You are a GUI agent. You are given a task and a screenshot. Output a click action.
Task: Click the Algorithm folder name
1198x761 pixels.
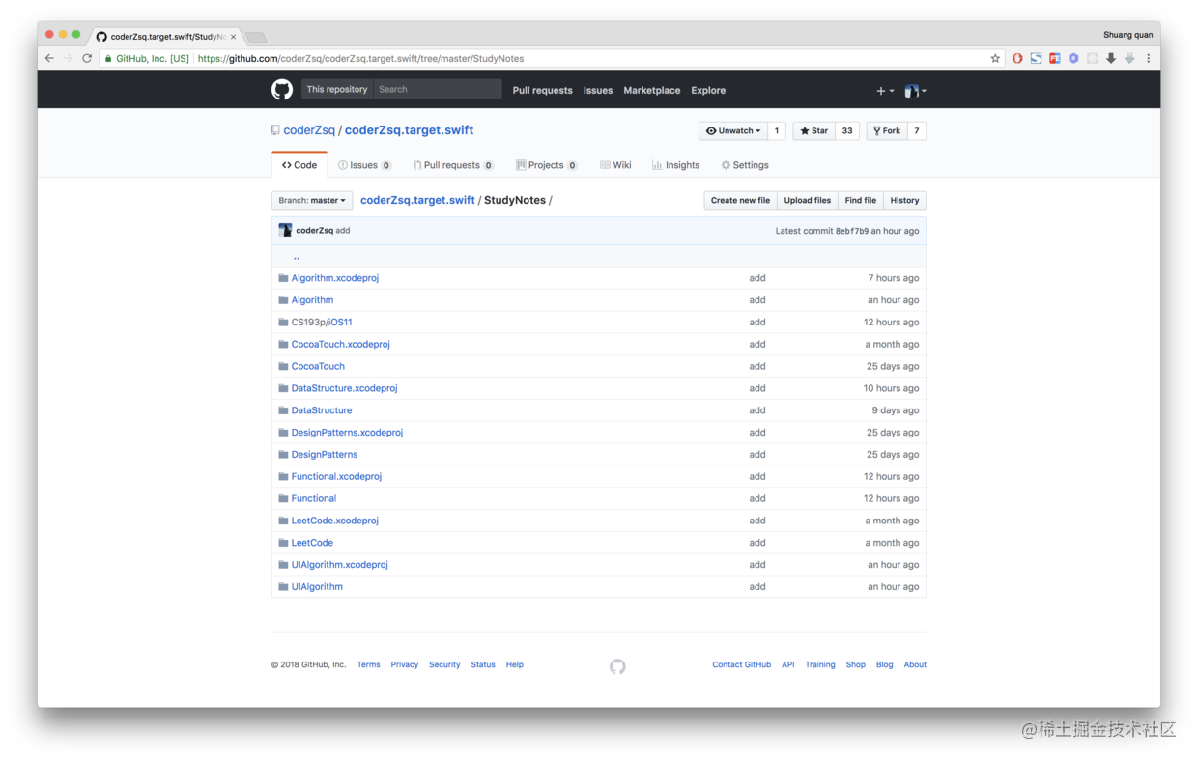312,300
